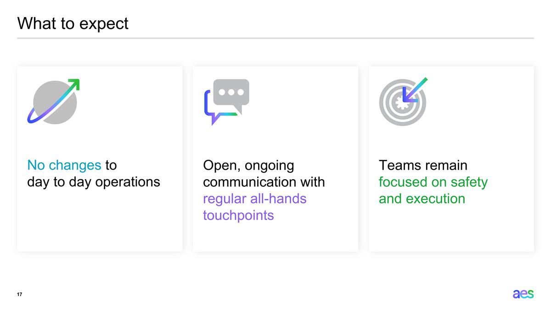This screenshot has width=551, height=309.
Task: Click the chat bubbles communication icon
Action: click(227, 102)
